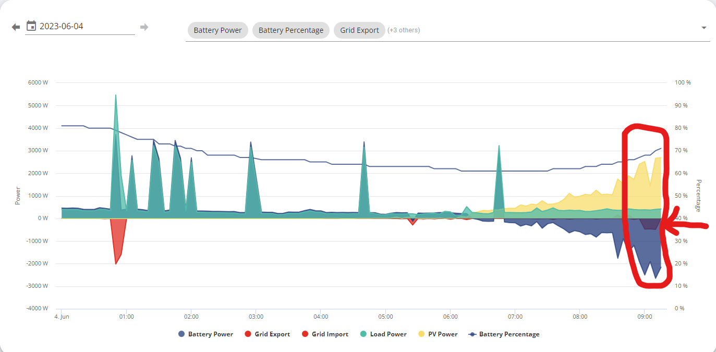Toggle Grid Import legend series
The image size is (716, 352).
pos(325,334)
